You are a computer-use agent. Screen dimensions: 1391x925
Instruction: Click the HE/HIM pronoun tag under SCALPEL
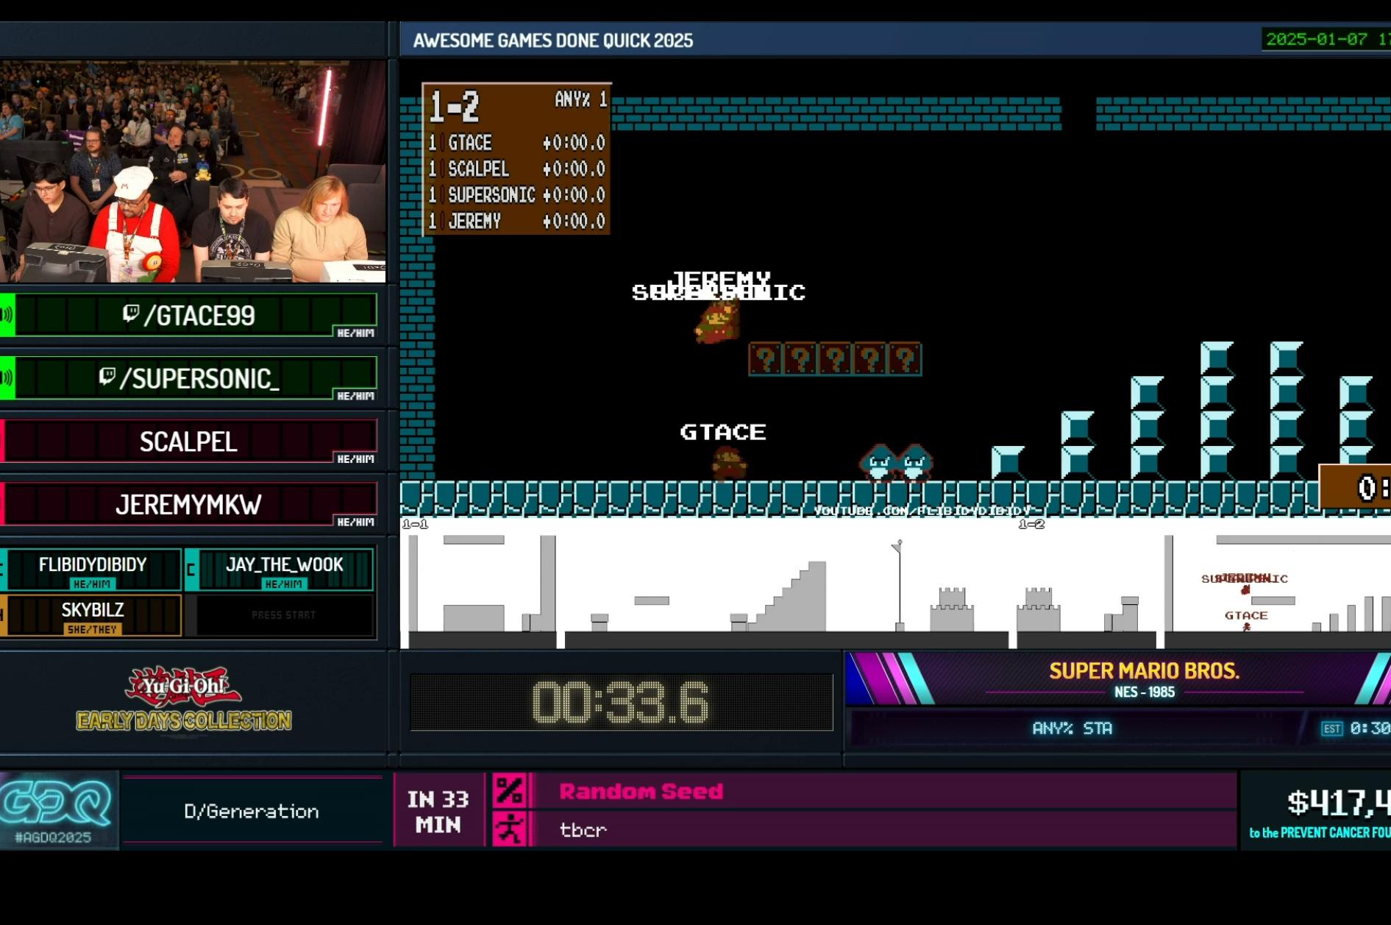click(x=355, y=458)
